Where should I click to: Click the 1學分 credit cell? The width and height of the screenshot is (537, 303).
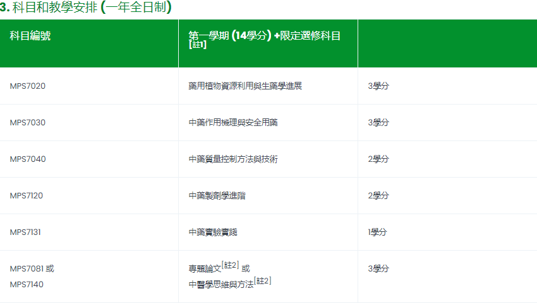(x=377, y=232)
